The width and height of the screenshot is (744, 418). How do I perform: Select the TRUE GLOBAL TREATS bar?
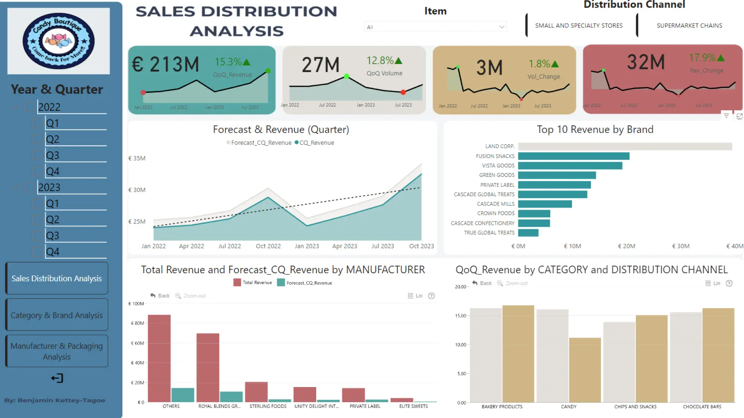[528, 233]
